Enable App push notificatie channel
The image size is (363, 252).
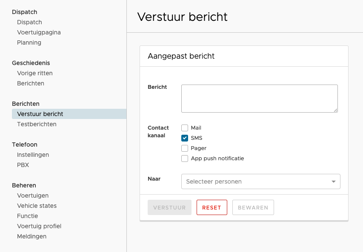[x=185, y=158]
